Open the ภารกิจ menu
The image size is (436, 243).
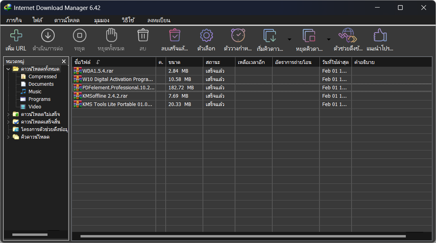tap(14, 20)
